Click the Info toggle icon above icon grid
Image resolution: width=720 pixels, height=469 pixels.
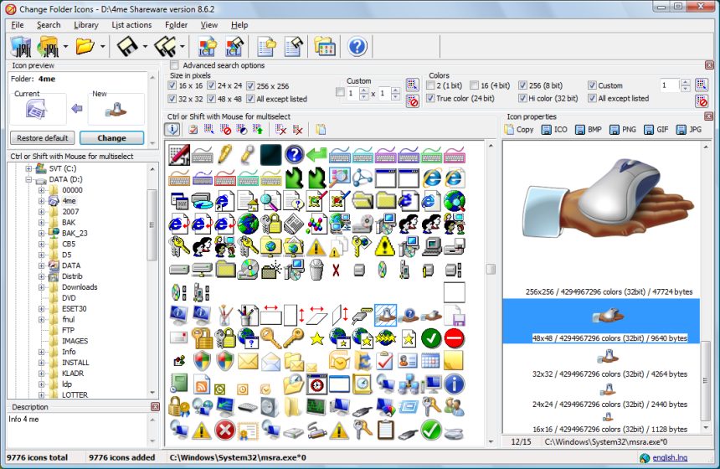tap(172, 130)
